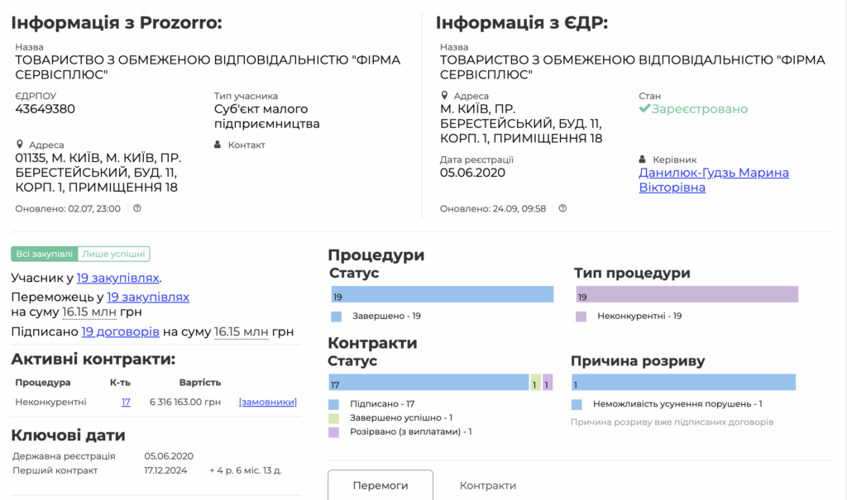The width and height of the screenshot is (847, 500).
Task: Click help icon beside ЄДР update time 24.09
Action: [562, 208]
